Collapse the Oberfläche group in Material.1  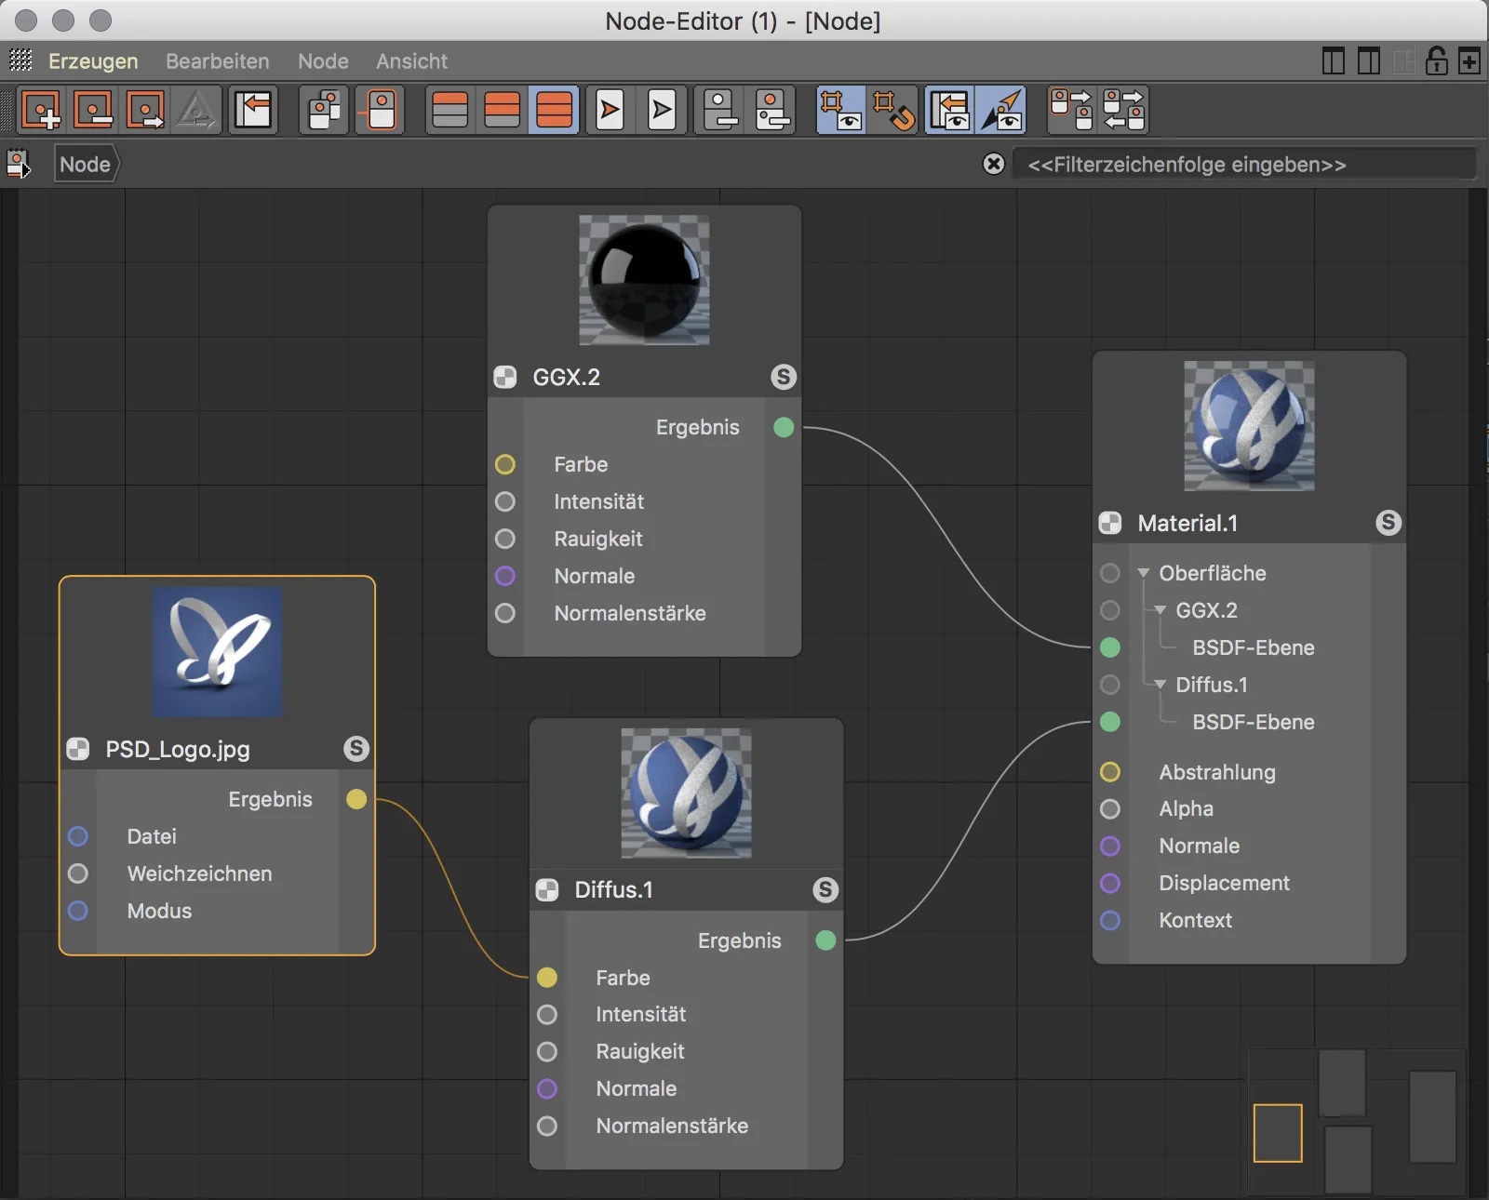(1144, 573)
